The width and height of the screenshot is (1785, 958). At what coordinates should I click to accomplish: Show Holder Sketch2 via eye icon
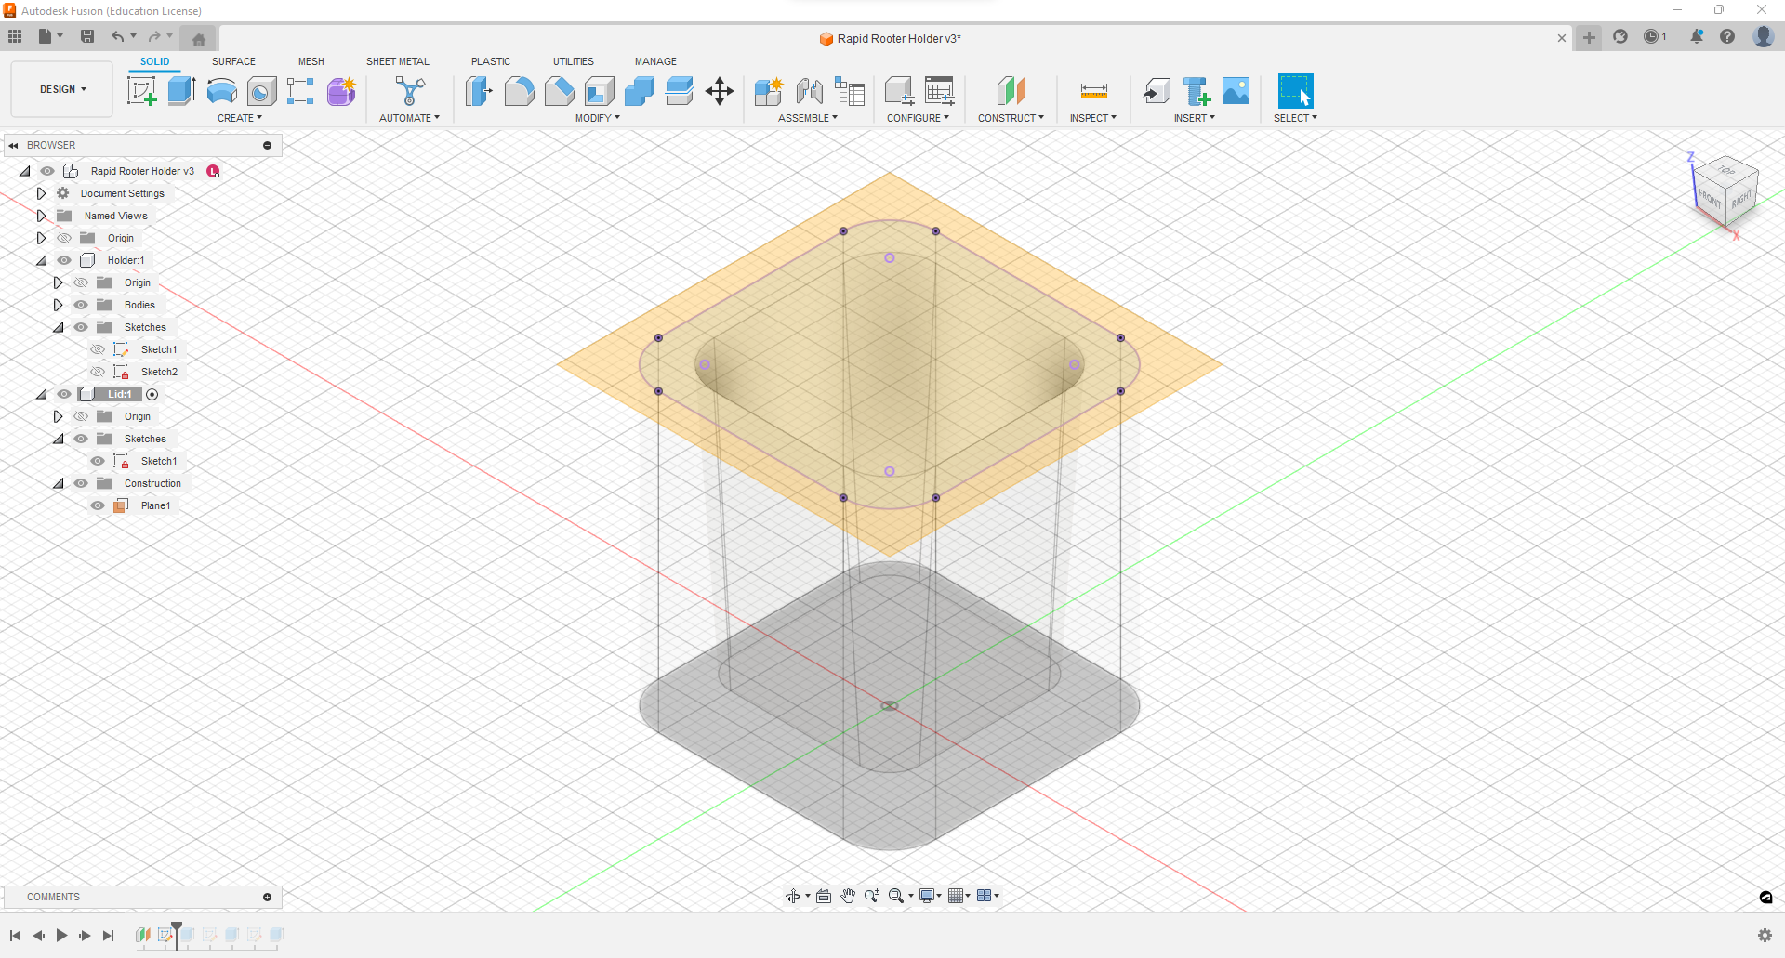pyautogui.click(x=98, y=372)
